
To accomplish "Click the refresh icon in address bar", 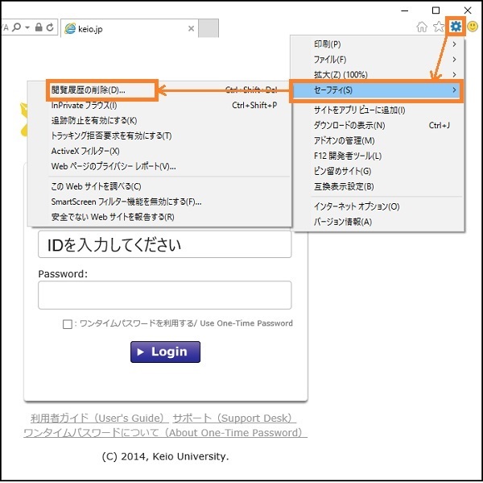I will 50,27.
